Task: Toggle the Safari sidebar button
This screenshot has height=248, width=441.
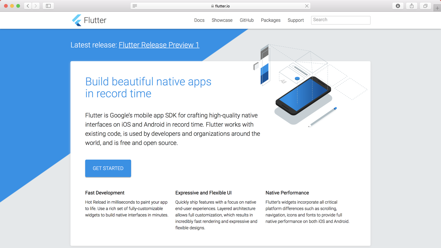Action: pos(48,6)
